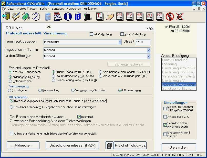Image resolution: width=207 pixels, height=158 pixels.
Task: Click the crossed-out euro icon
Action: (x=180, y=17)
